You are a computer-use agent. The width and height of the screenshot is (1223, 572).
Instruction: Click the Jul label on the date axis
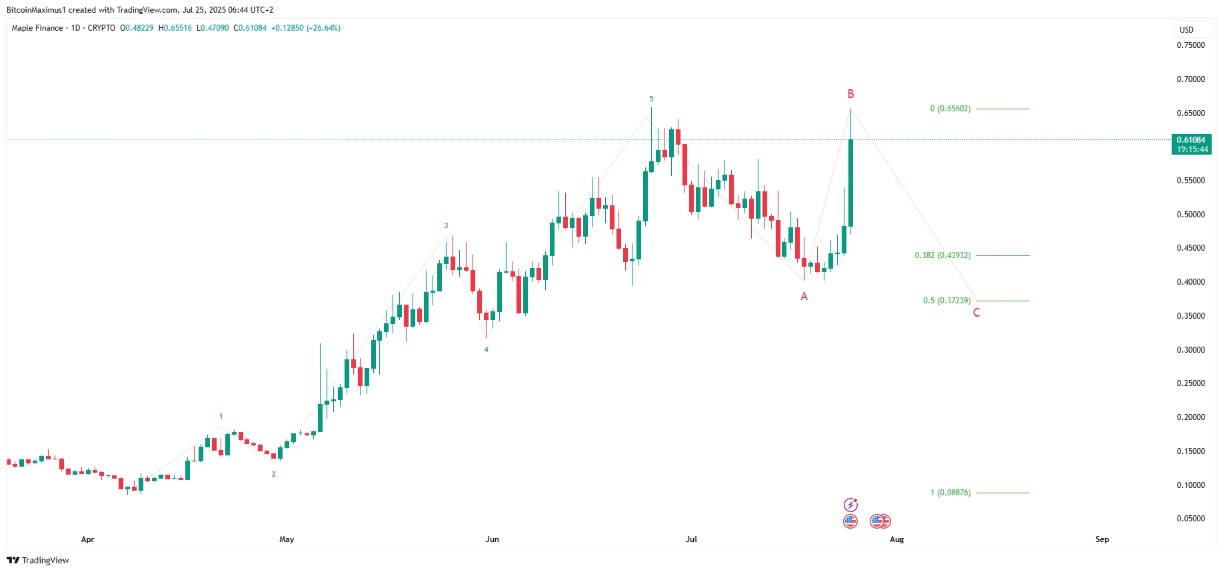pos(690,539)
